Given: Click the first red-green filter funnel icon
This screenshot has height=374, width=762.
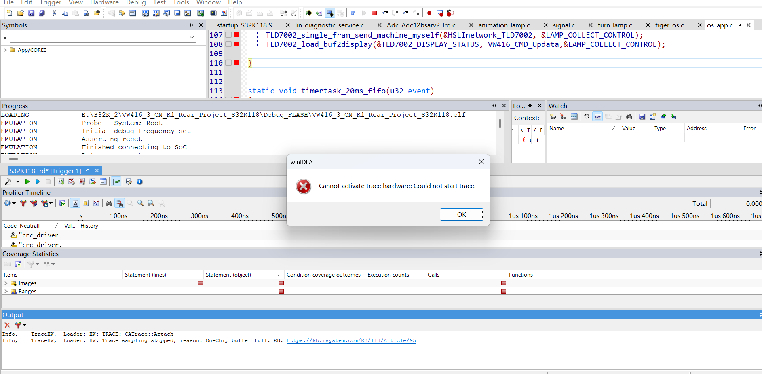Looking at the screenshot, I should tap(23, 203).
